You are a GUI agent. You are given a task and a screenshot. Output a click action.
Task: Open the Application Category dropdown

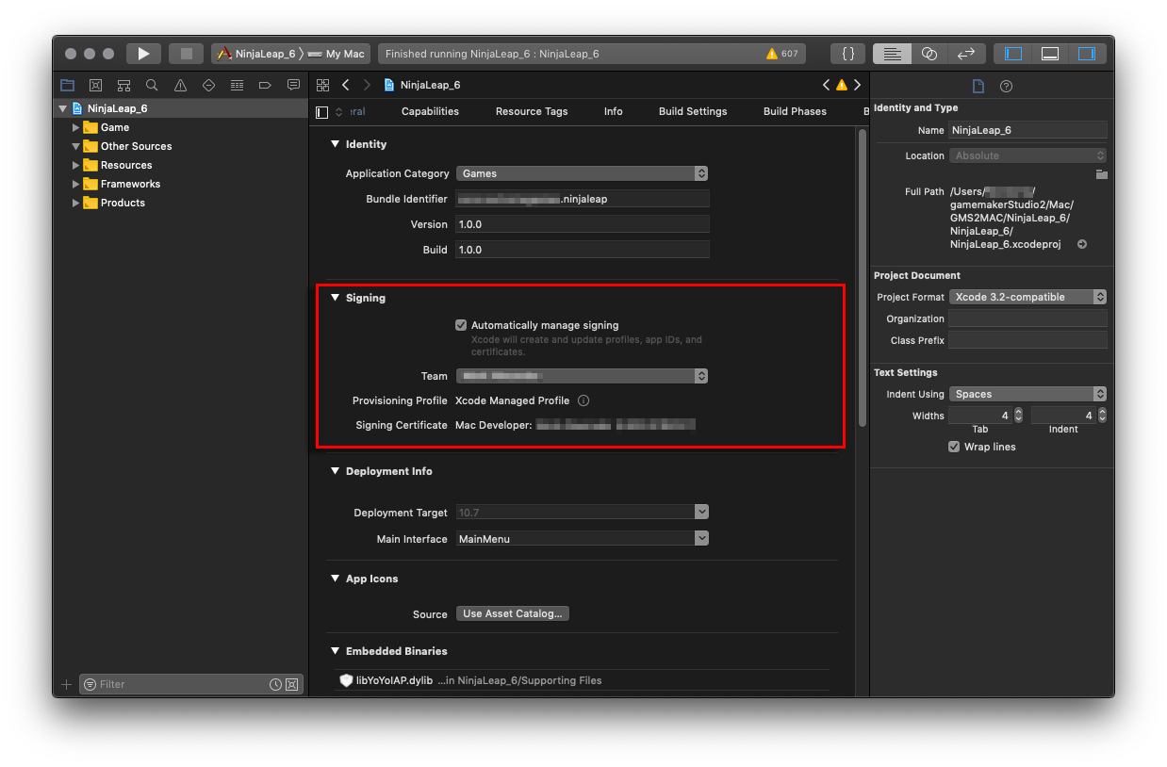point(582,173)
